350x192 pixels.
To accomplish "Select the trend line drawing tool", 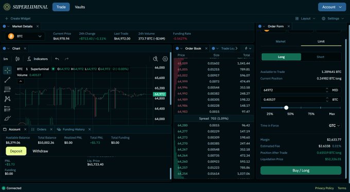I will click(x=7, y=80).
